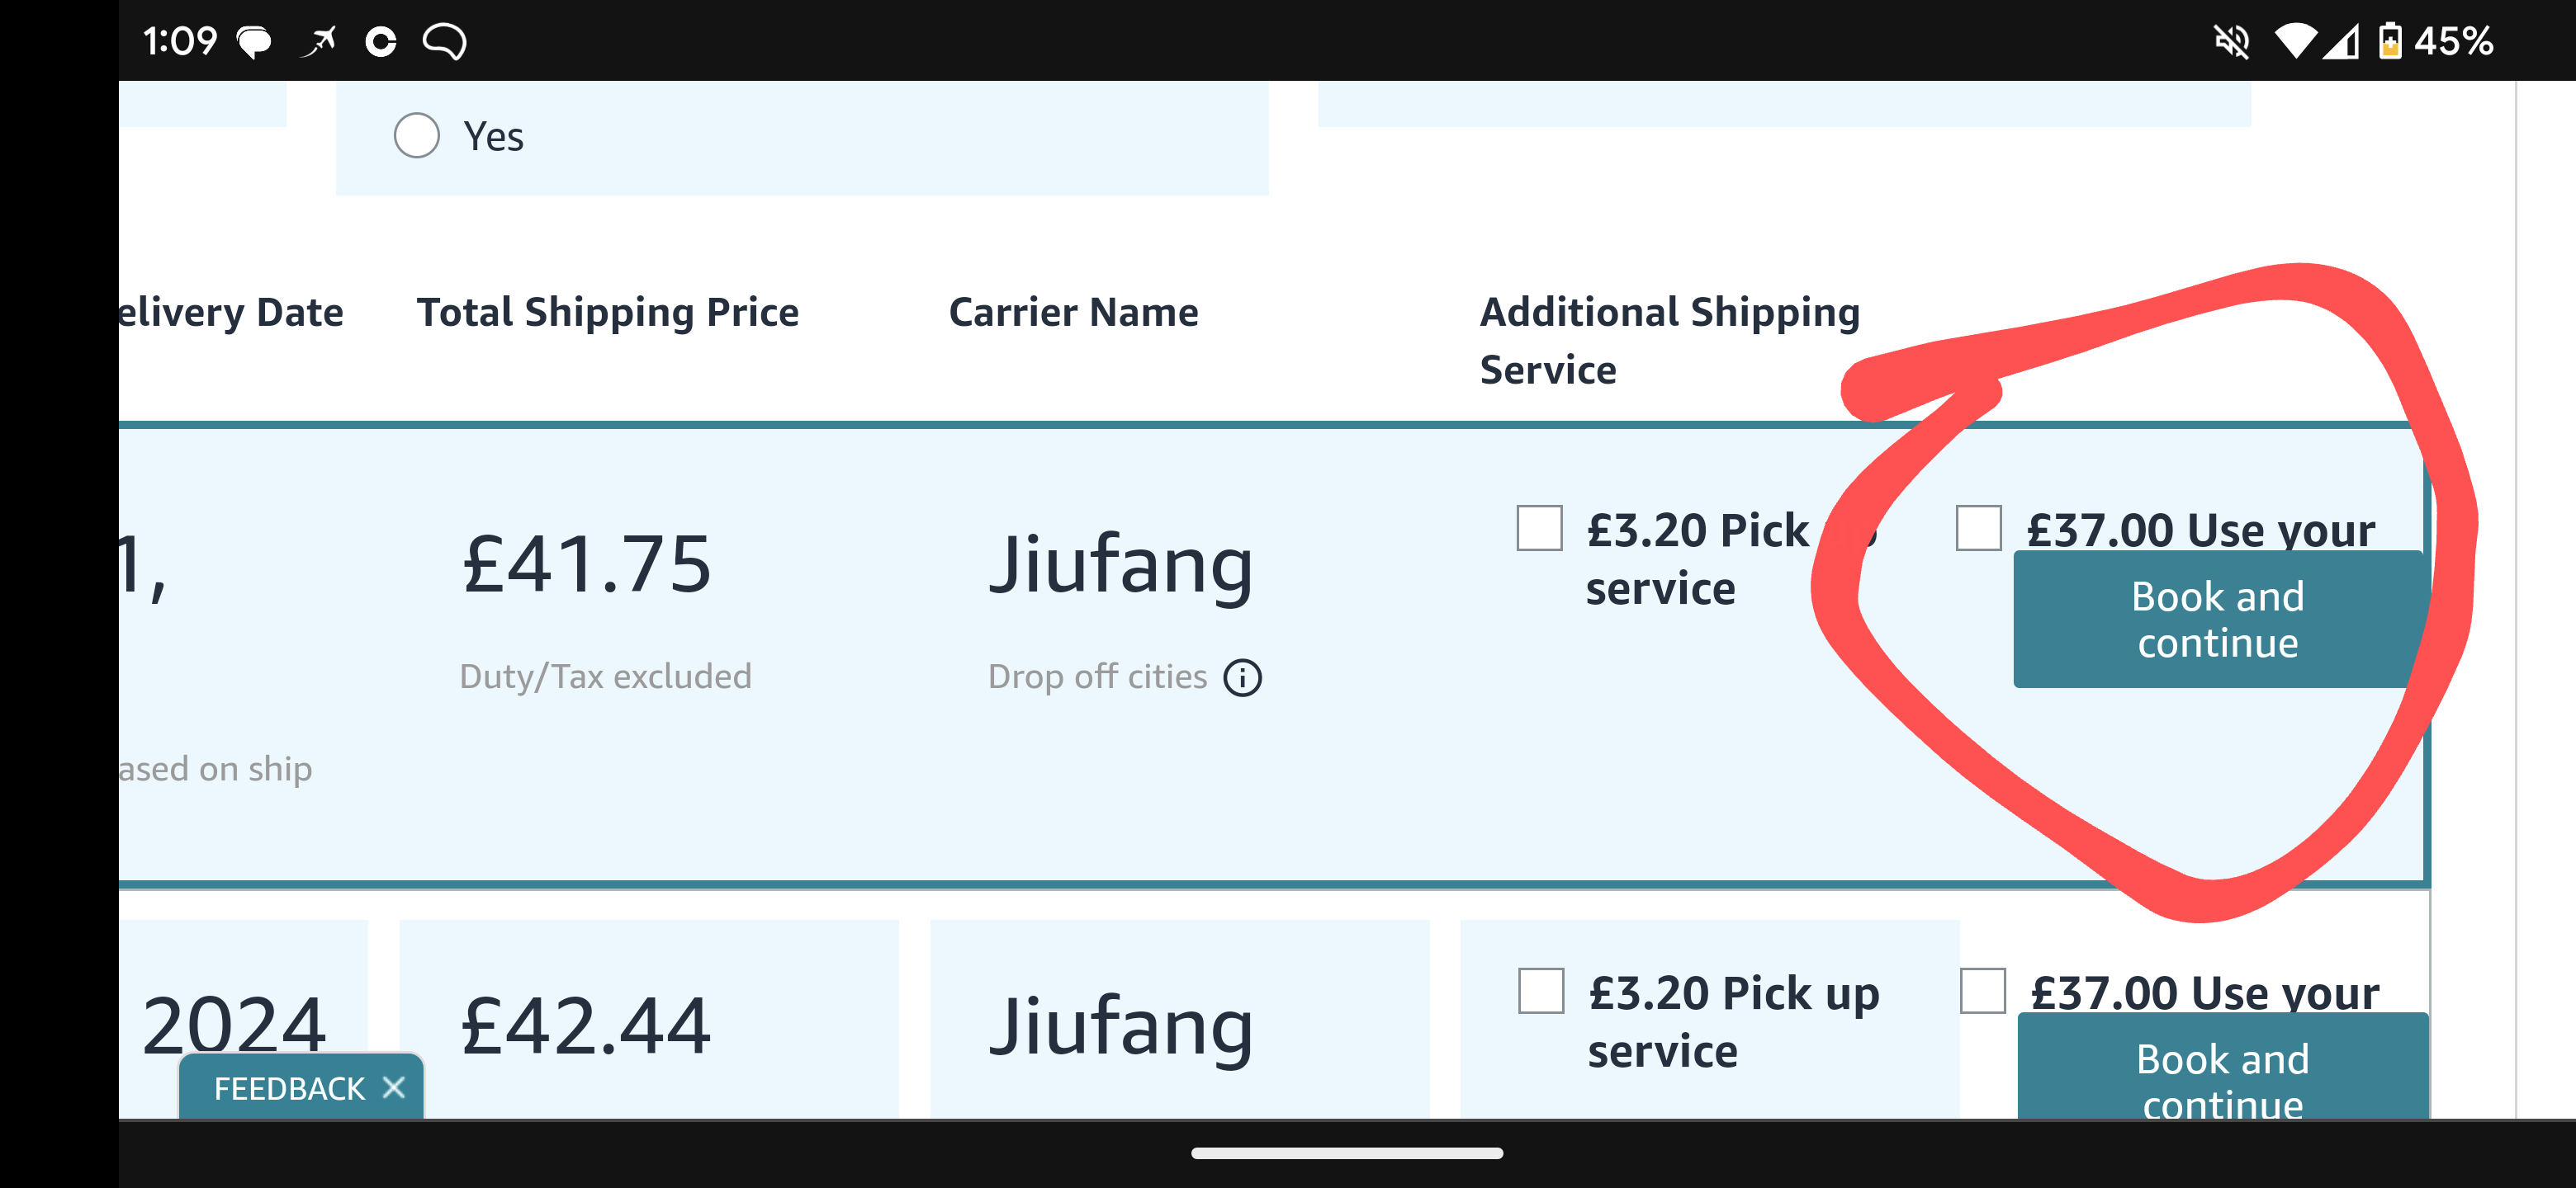
Task: Tap the battery indicator icon
Action: pos(2390,41)
